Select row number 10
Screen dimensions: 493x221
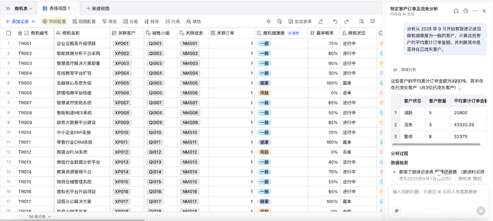(9, 132)
